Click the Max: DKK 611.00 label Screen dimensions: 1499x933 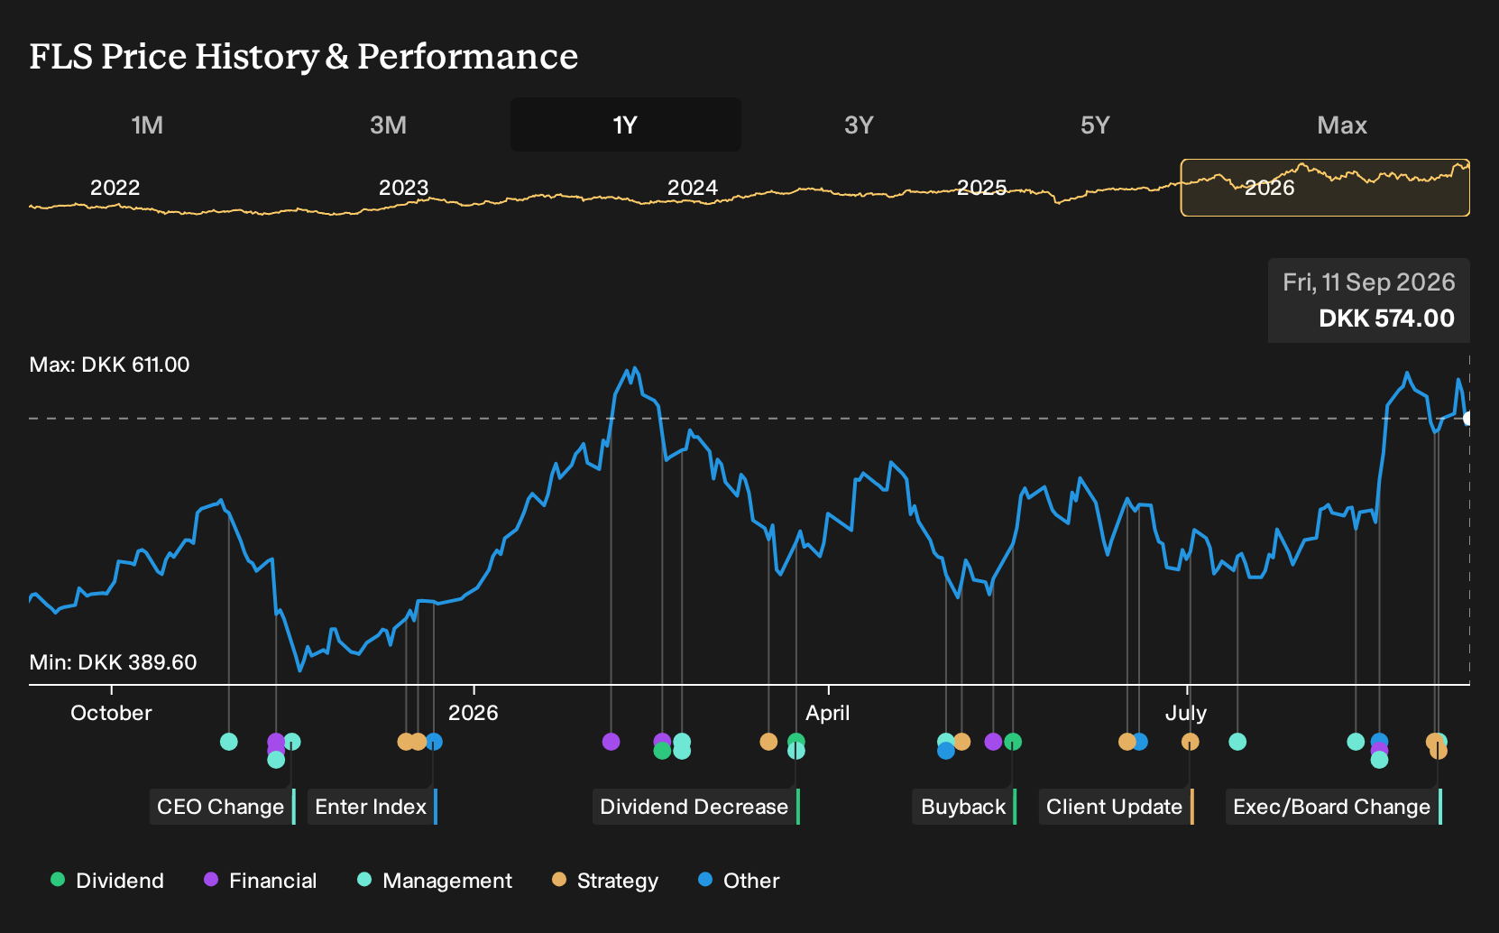click(x=109, y=365)
